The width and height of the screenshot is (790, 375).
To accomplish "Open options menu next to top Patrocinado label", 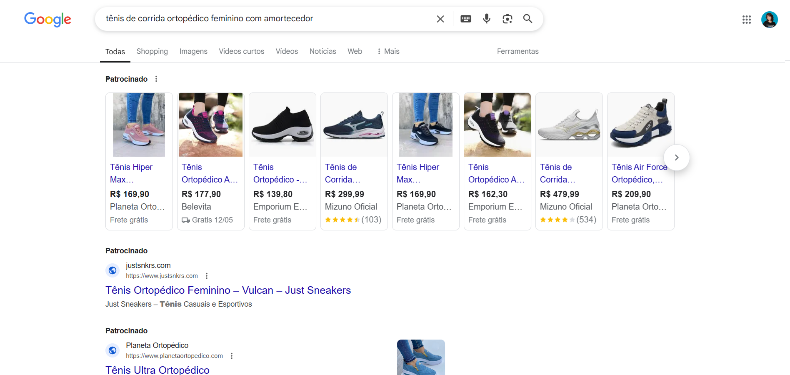I will (156, 79).
